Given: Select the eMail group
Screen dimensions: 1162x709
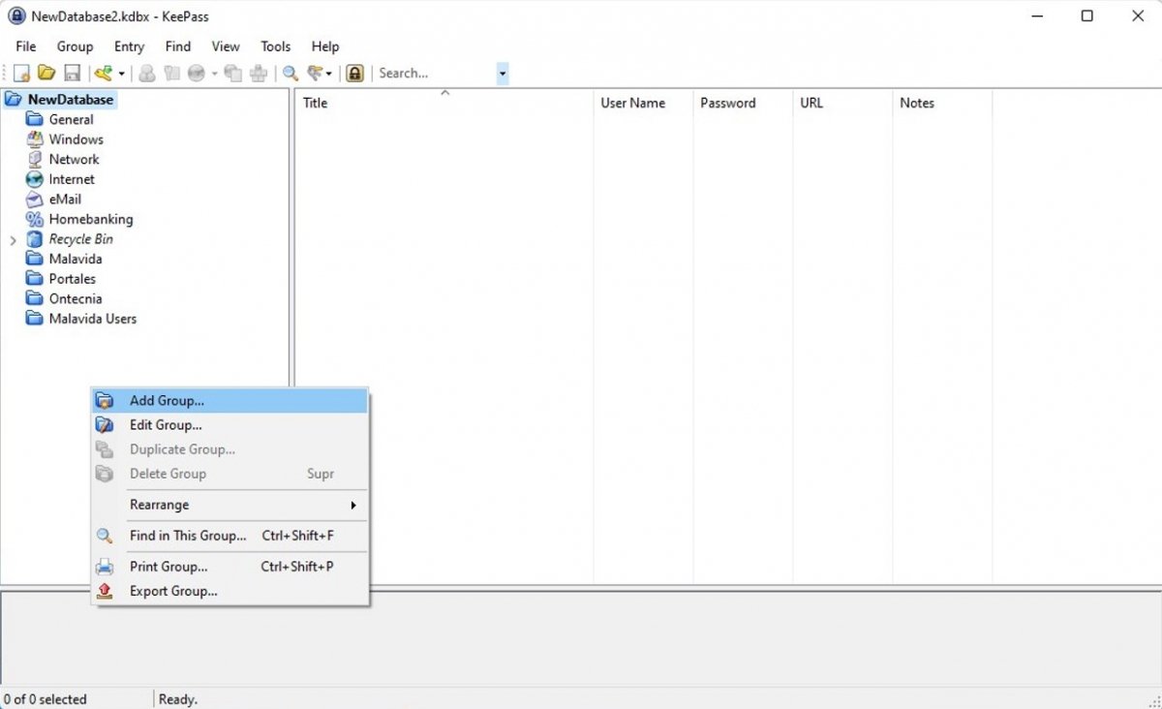Looking at the screenshot, I should [x=66, y=199].
